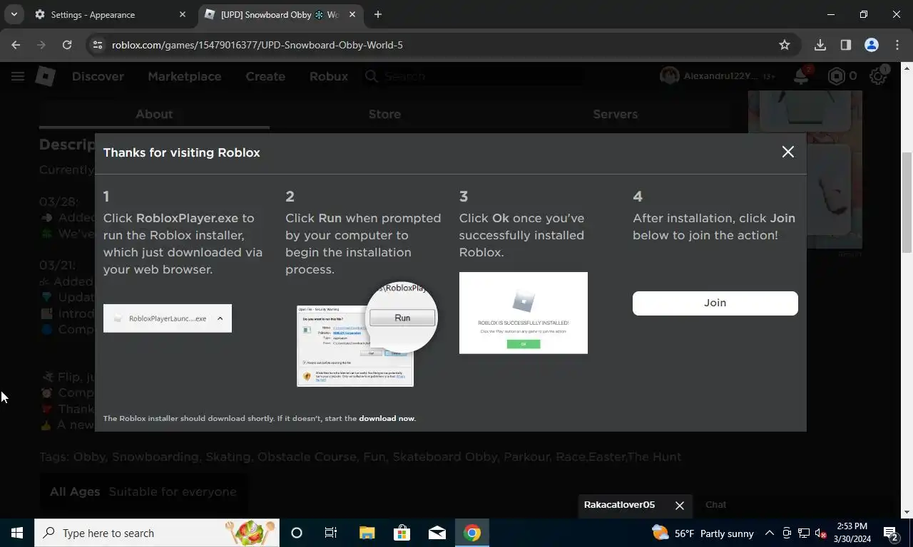Open the Alexandru122Y profile avatar
This screenshot has height=547, width=913.
[x=669, y=76]
